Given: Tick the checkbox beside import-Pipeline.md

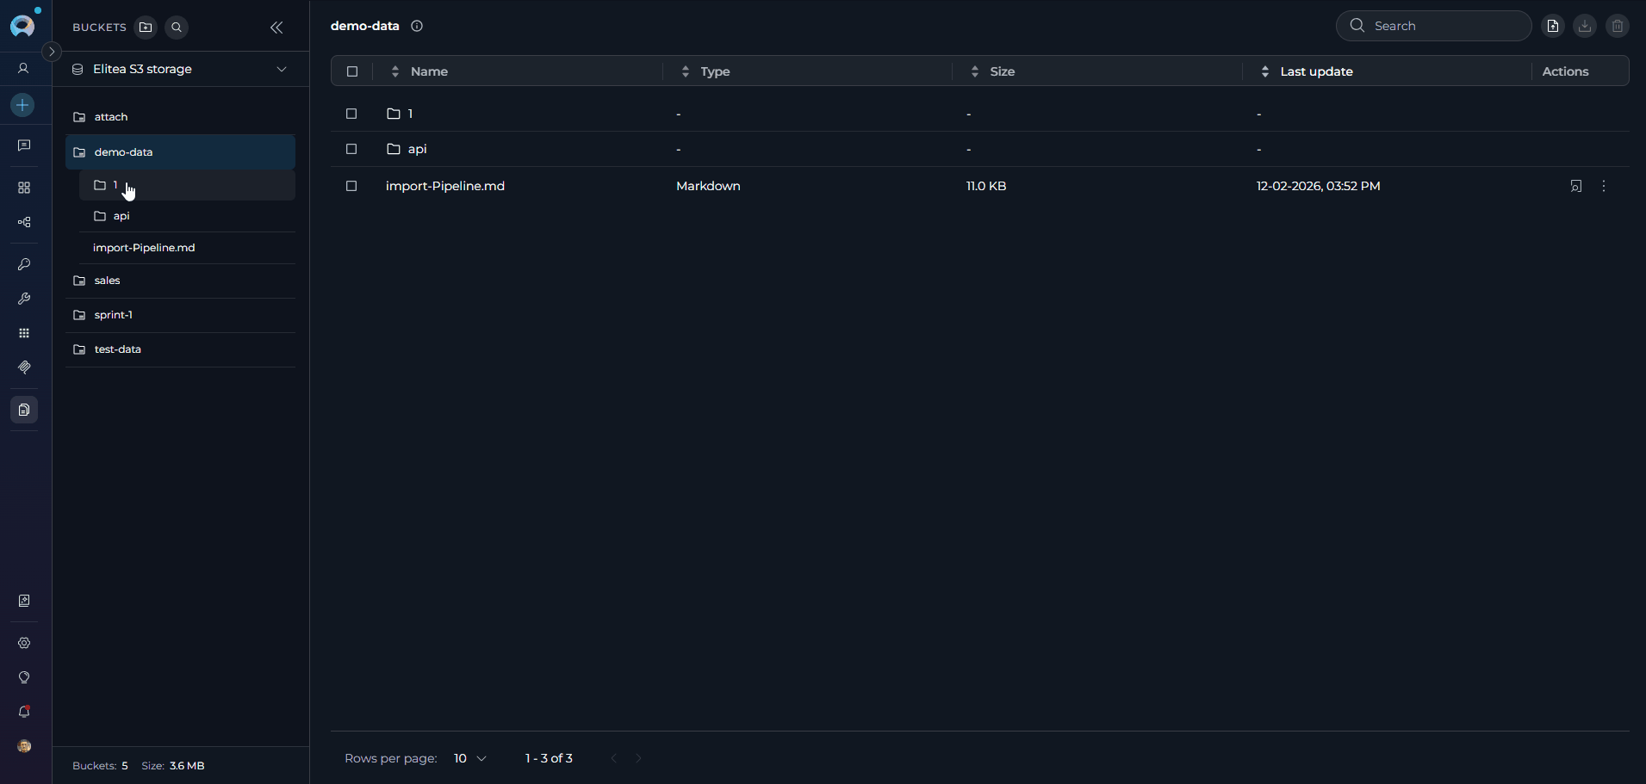Looking at the screenshot, I should pos(351,186).
